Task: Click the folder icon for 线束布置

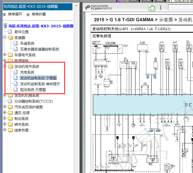Action: point(11,130)
